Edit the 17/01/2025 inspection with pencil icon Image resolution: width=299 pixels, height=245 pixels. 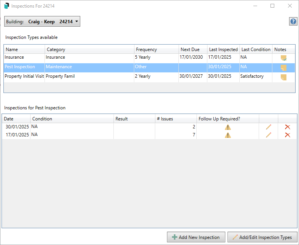[x=269, y=135]
